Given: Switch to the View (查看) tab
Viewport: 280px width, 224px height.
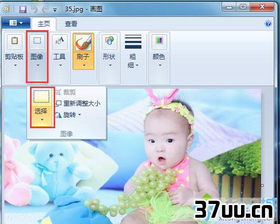Looking at the screenshot, I should [71, 24].
